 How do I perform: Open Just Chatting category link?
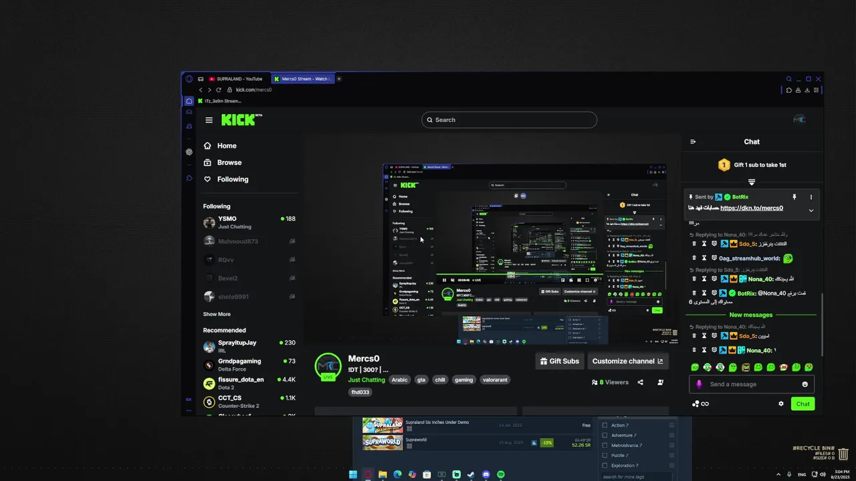[366, 379]
